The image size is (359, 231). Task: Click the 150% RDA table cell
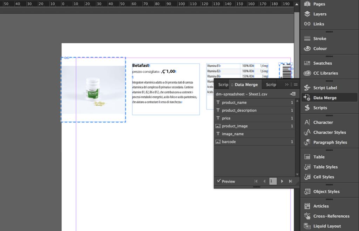pyautogui.click(x=248, y=76)
